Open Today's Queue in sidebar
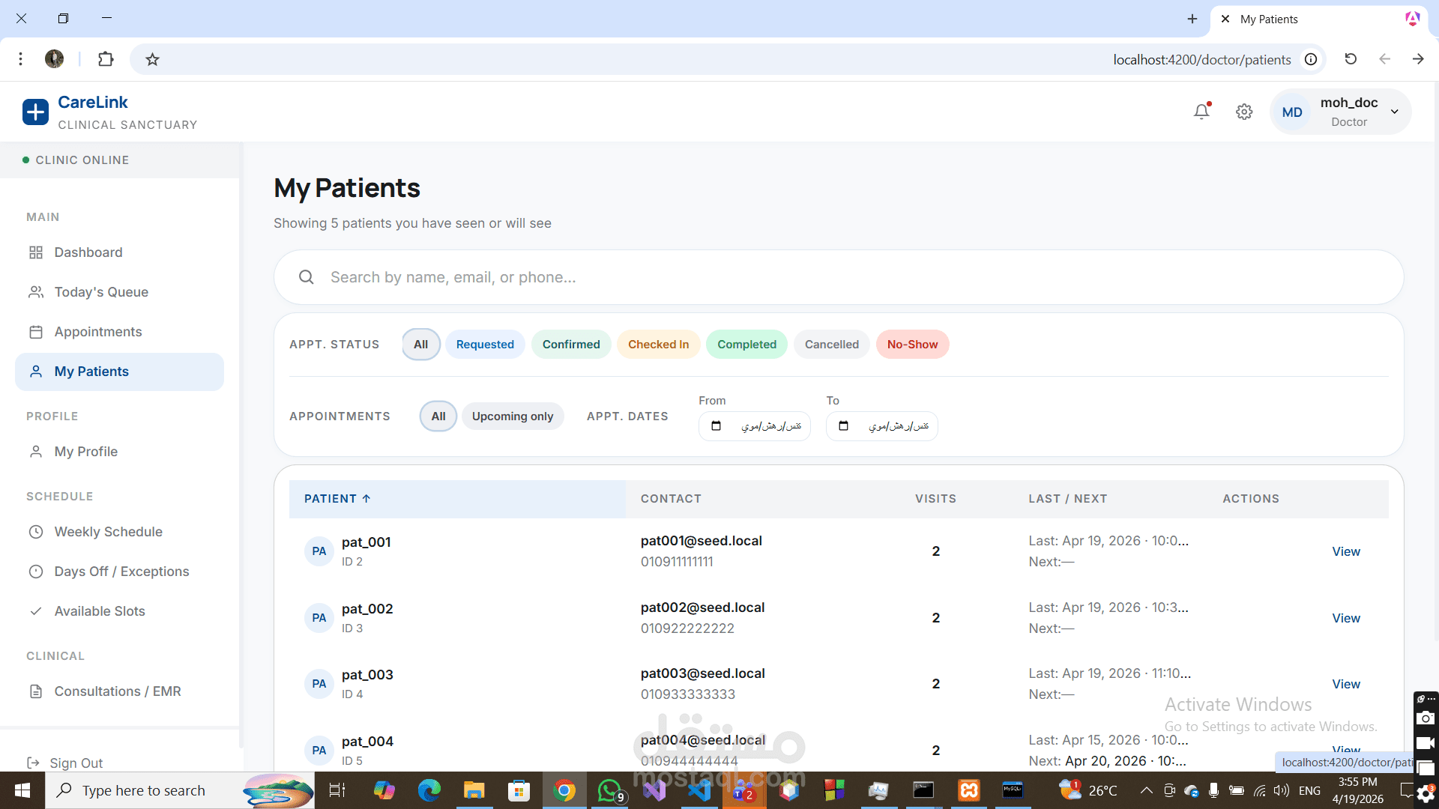The width and height of the screenshot is (1439, 809). 101,292
